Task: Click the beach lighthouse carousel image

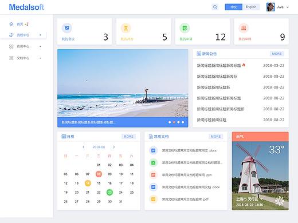Action: (123, 83)
